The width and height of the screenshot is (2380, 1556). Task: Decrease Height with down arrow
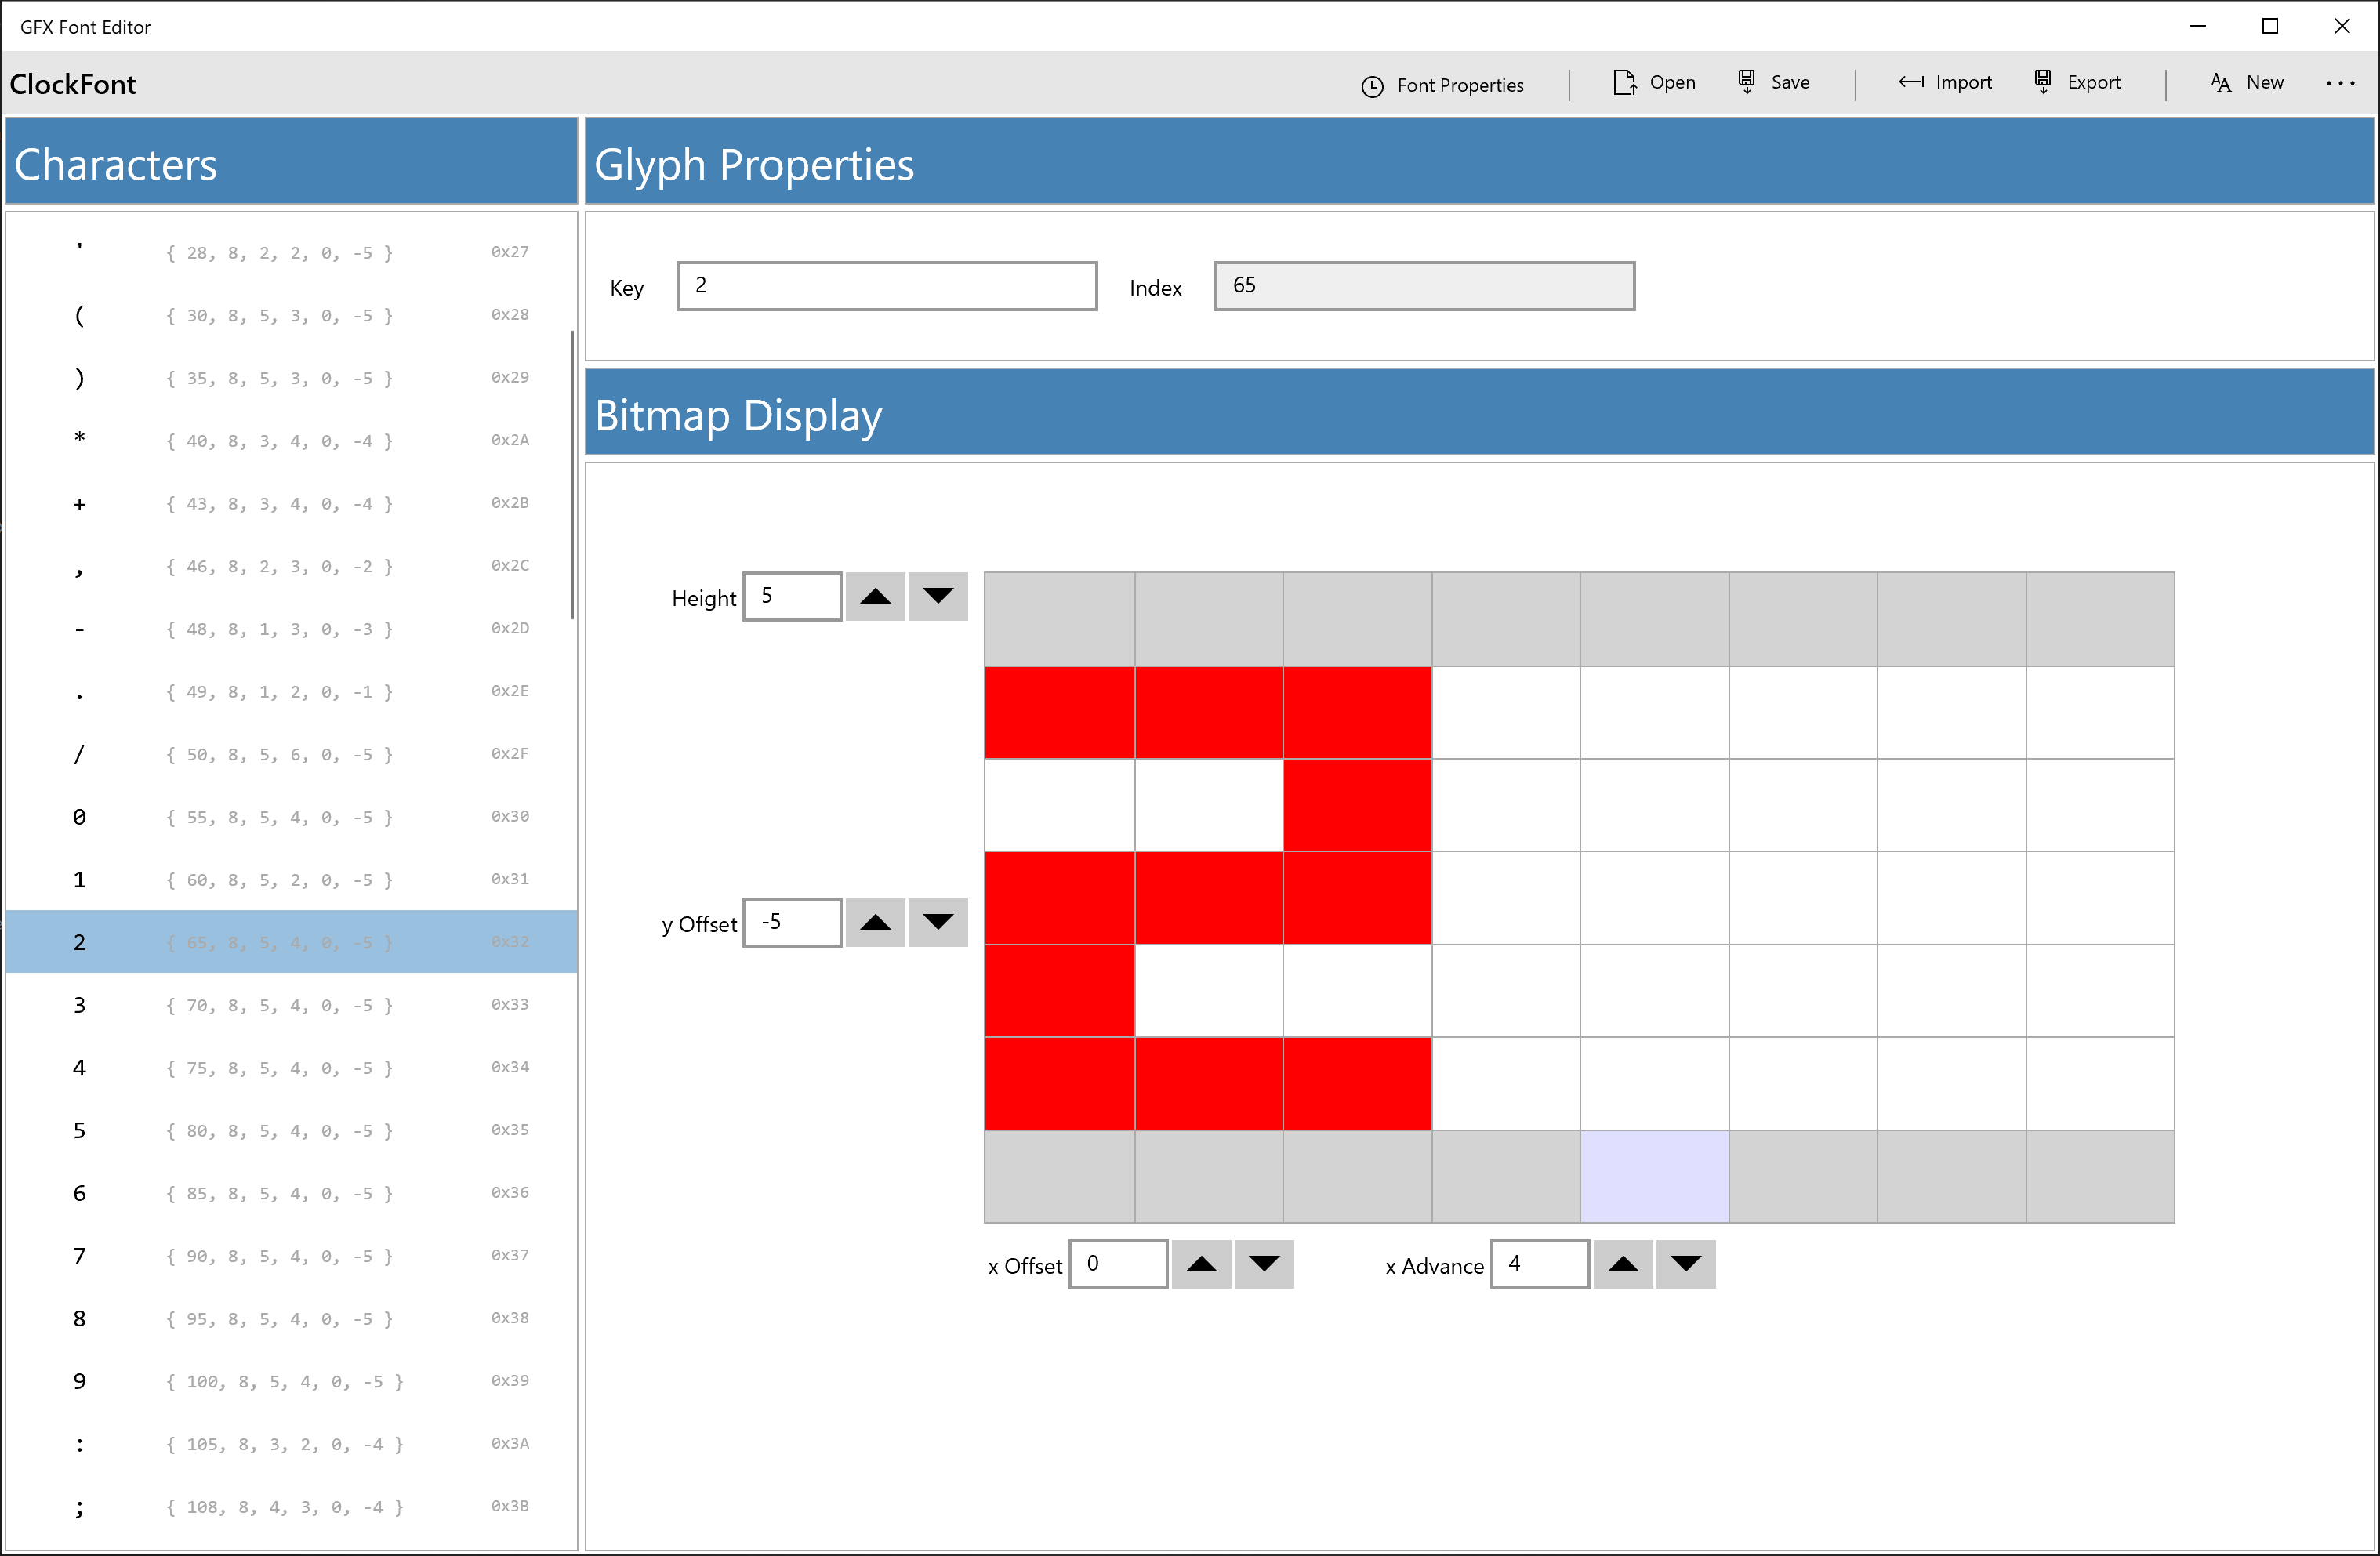point(937,597)
